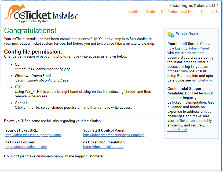Open Get Professional Help link

178,12
